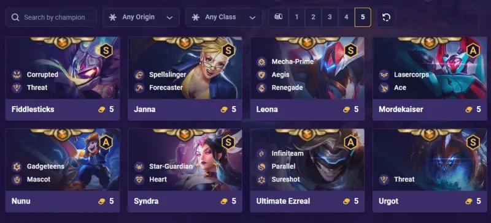Click the Heart trait icon on Syndra
Image resolution: width=491 pixels, height=223 pixels.
[139, 180]
